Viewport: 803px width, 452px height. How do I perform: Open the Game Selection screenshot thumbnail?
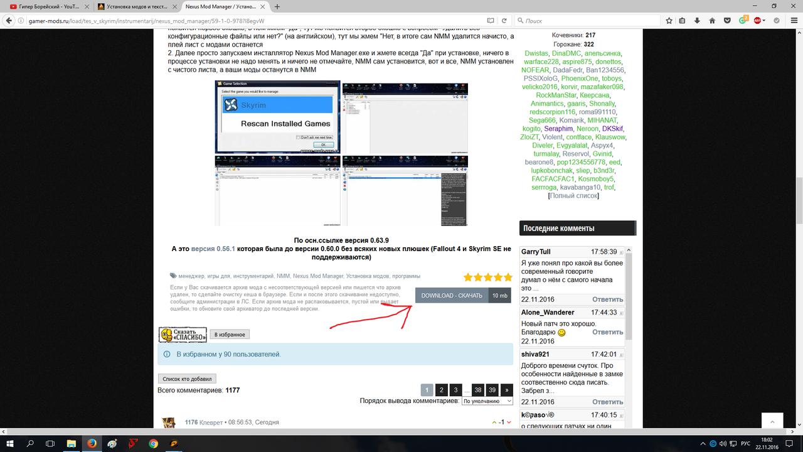pyautogui.click(x=277, y=117)
